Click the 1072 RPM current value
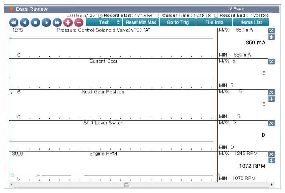Image resolution: width=285 pixels, height=193 pixels. (x=252, y=166)
